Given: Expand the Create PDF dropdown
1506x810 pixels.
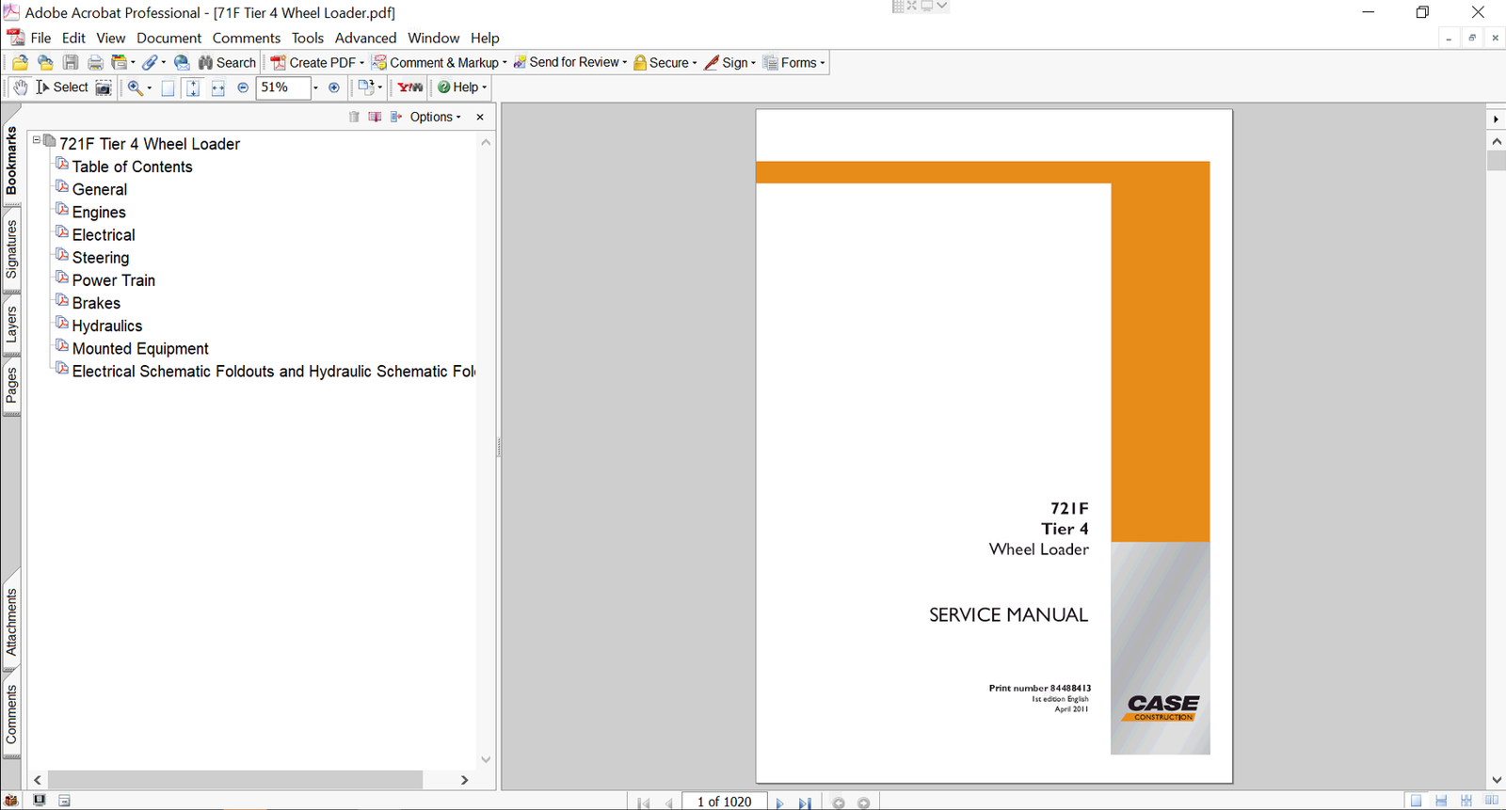Looking at the screenshot, I should click(x=362, y=63).
